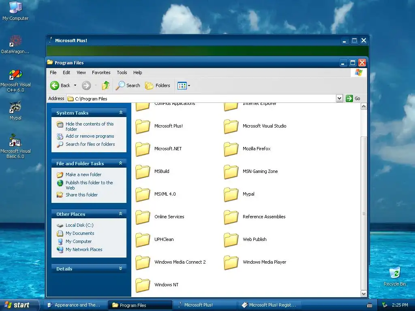The width and height of the screenshot is (415, 311).
Task: Click the Mypal raccoon desktop shortcut
Action: coord(15,111)
